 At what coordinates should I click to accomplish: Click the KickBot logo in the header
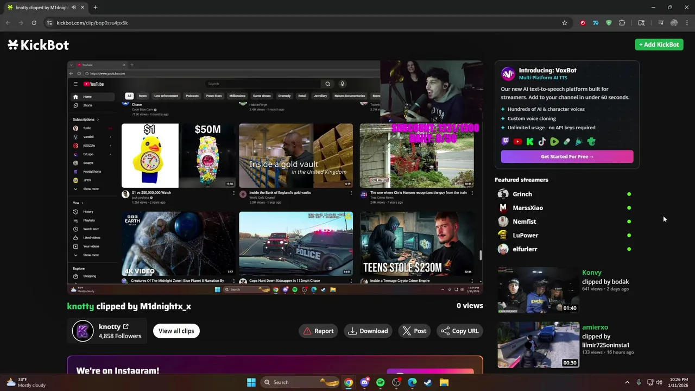38,45
